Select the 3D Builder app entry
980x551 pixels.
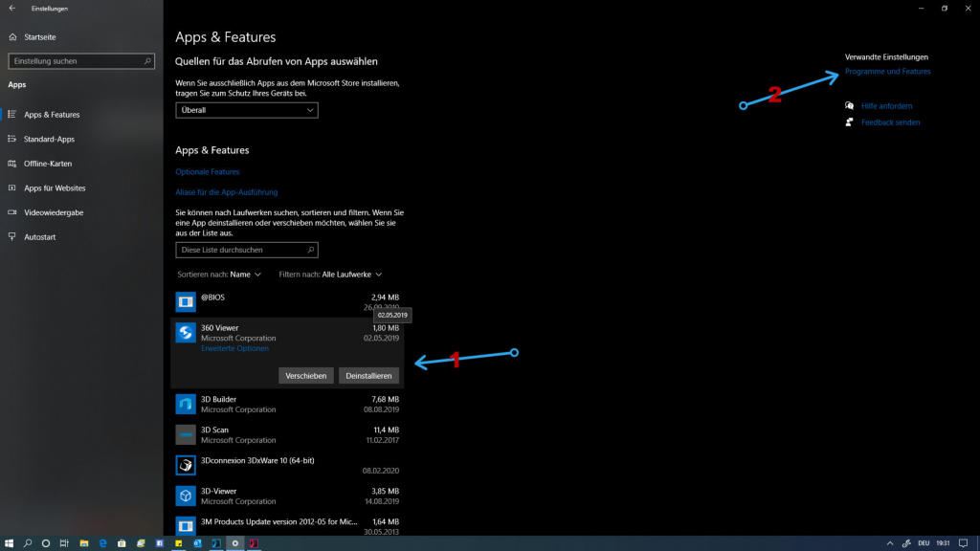point(287,405)
